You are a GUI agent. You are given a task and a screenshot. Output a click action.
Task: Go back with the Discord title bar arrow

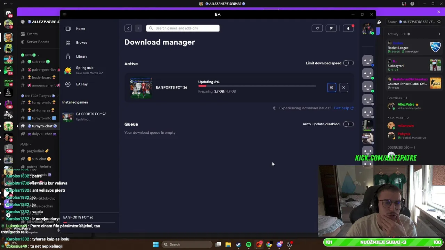tap(5, 4)
